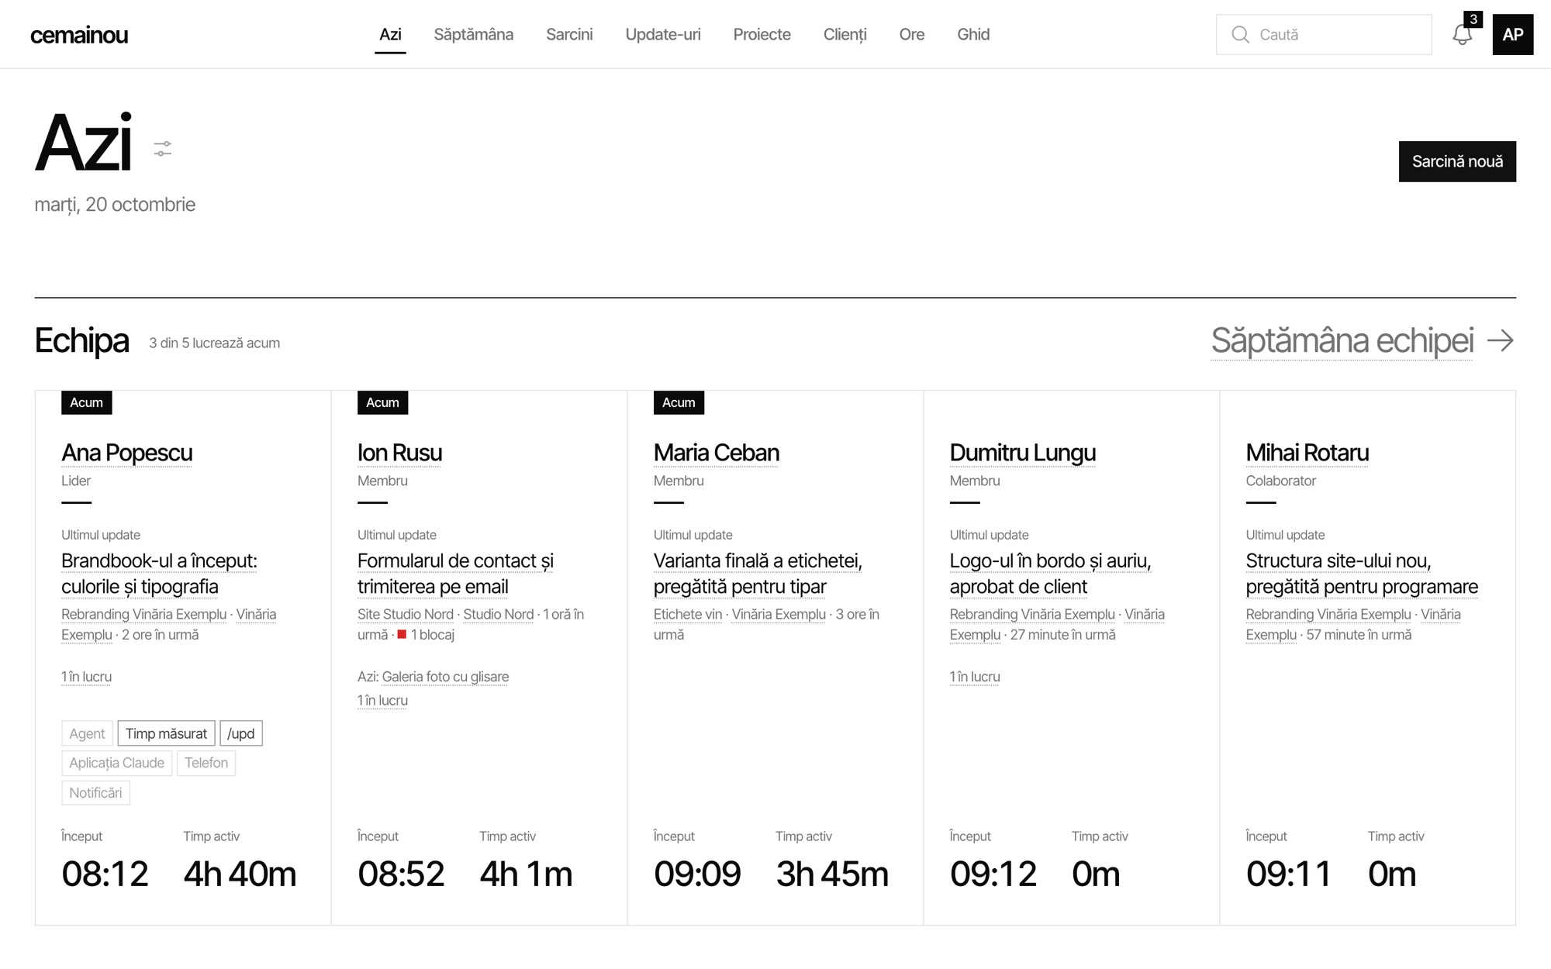This screenshot has width=1551, height=969.
Task: Click the arrow next to Săptămâna echipei
Action: click(x=1501, y=340)
